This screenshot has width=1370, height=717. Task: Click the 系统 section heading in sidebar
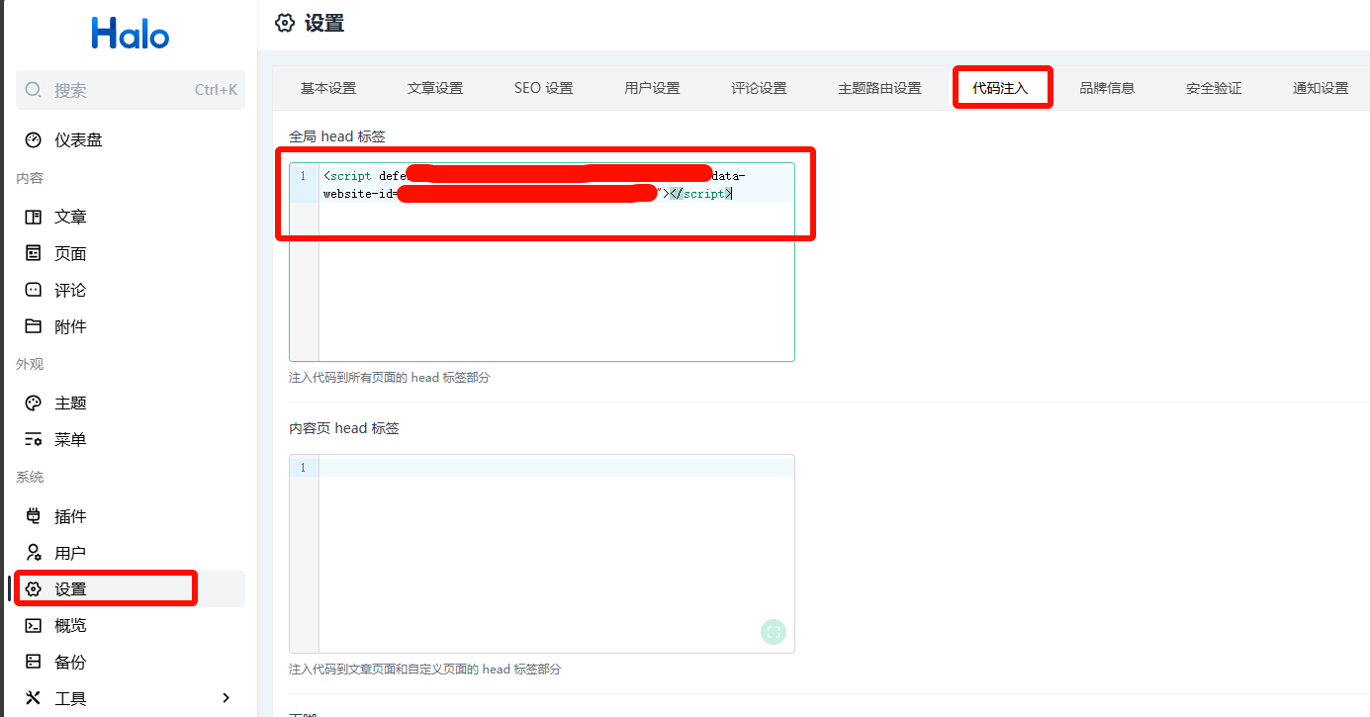[30, 478]
